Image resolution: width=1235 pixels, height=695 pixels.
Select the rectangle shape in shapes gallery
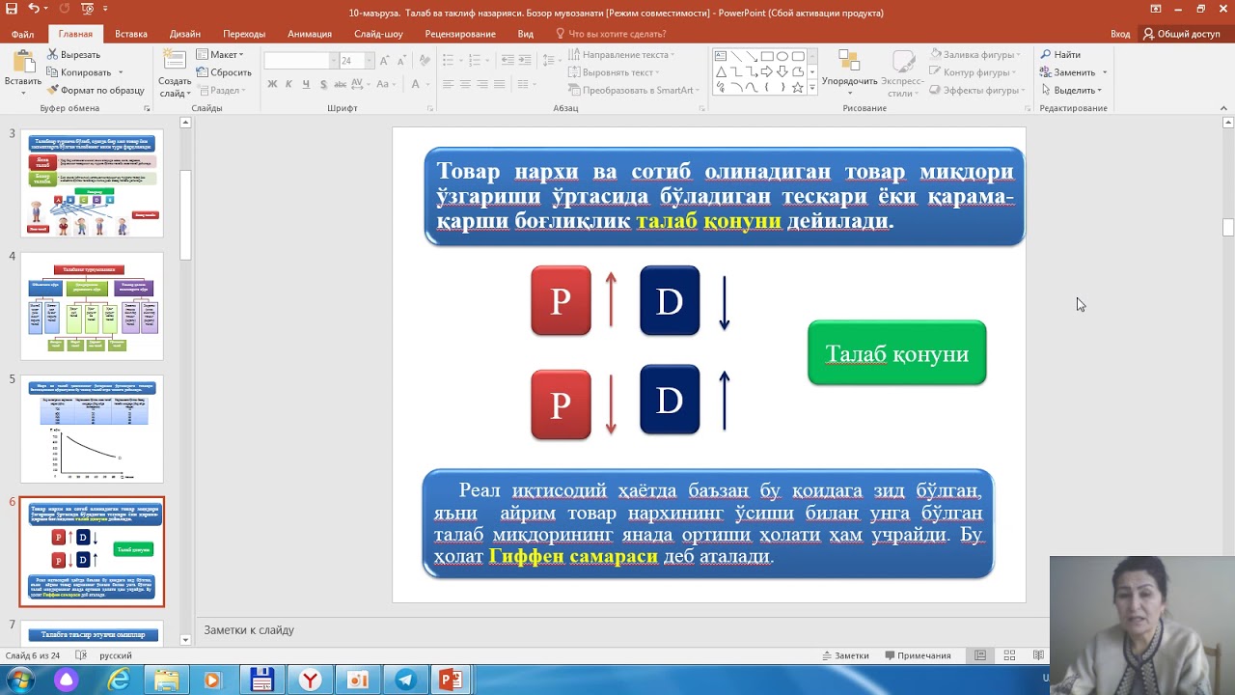pos(767,56)
